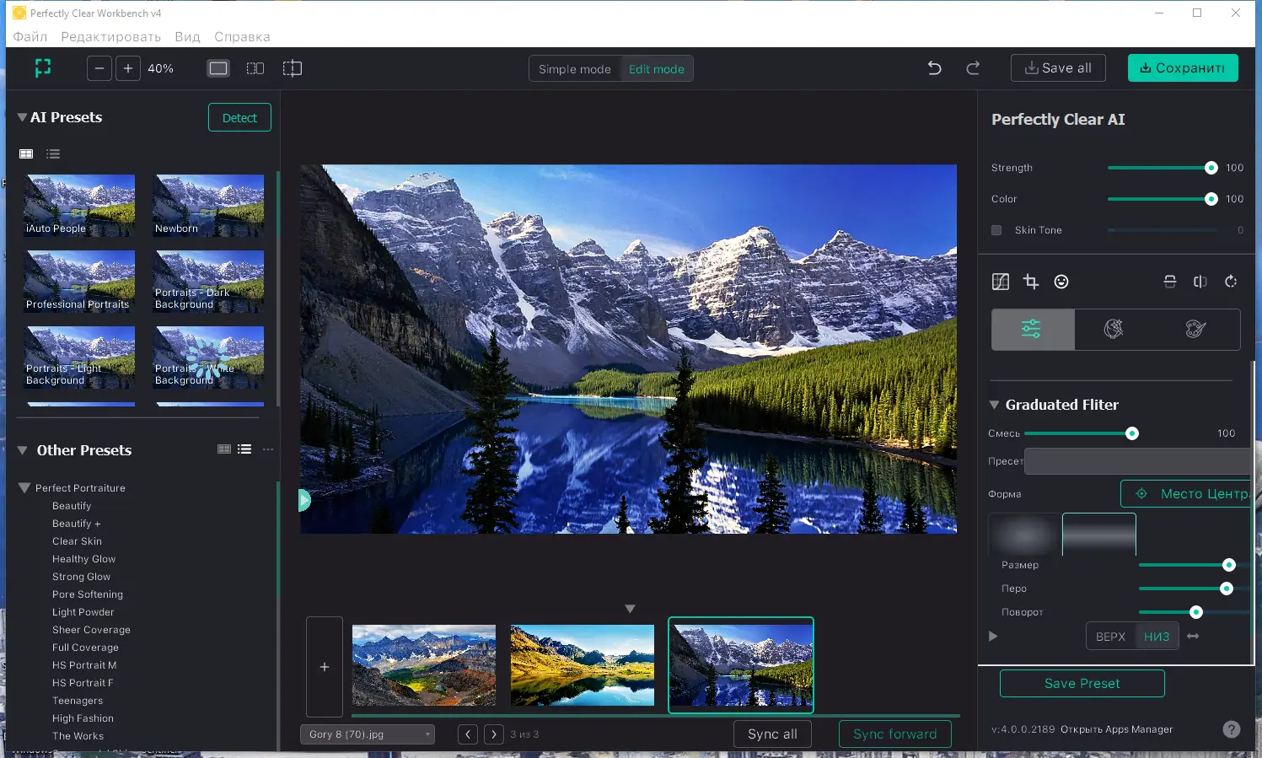Open the Пресет dropdown field
This screenshot has width=1262, height=758.
[1137, 461]
